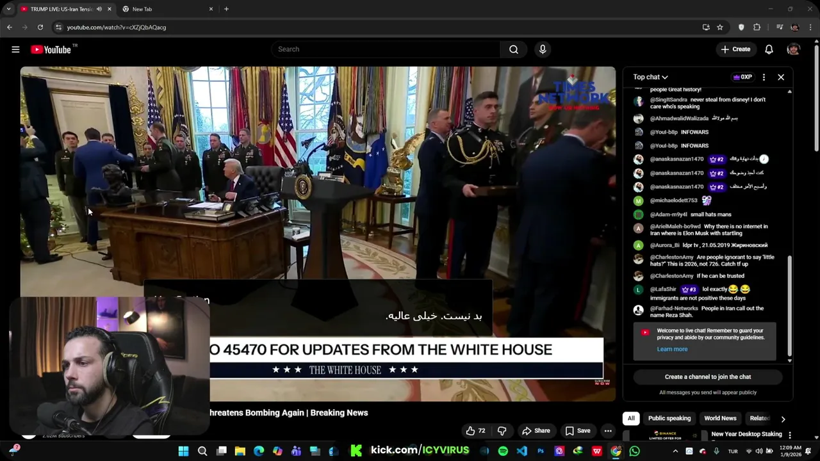Viewport: 820px width, 461px height.
Task: Click the browser address bar URL
Action: point(117,27)
